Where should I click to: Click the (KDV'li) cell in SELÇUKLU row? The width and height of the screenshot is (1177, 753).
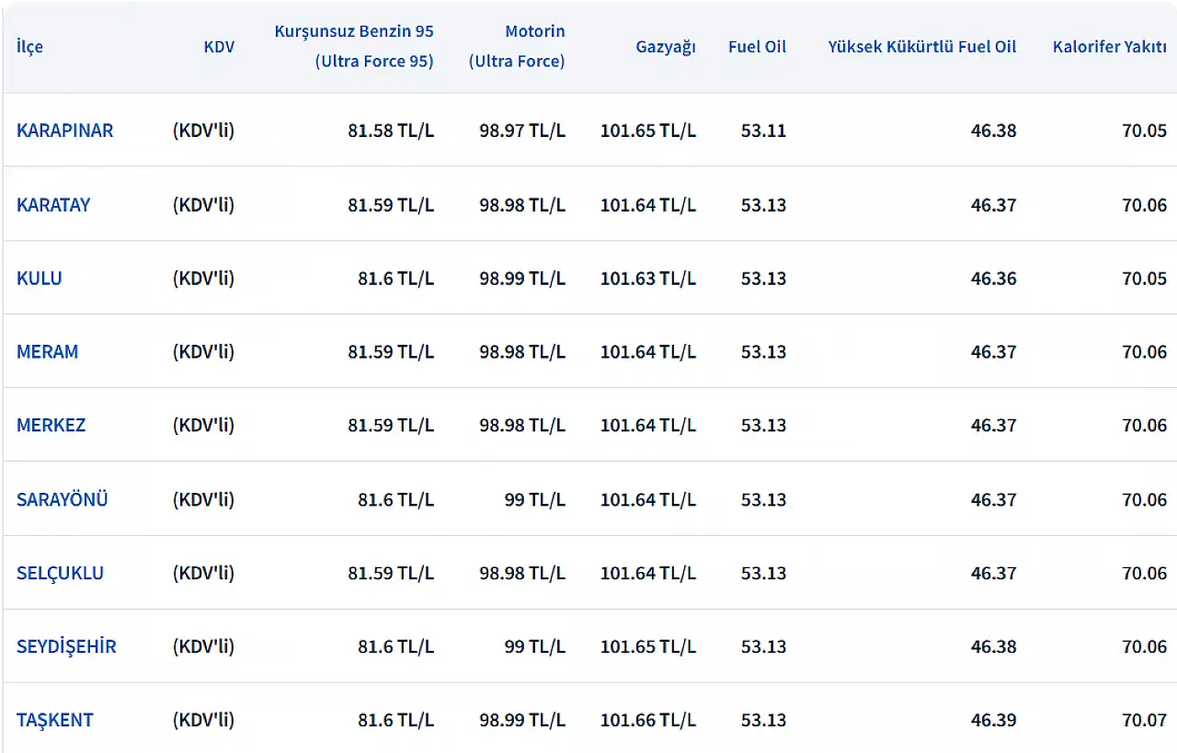click(x=203, y=574)
